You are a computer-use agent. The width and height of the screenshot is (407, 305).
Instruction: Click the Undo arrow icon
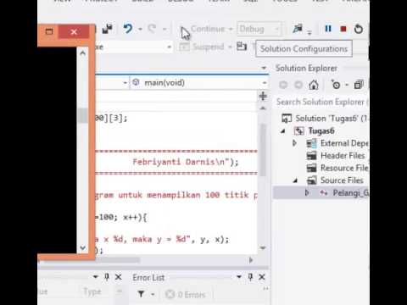pyautogui.click(x=128, y=29)
